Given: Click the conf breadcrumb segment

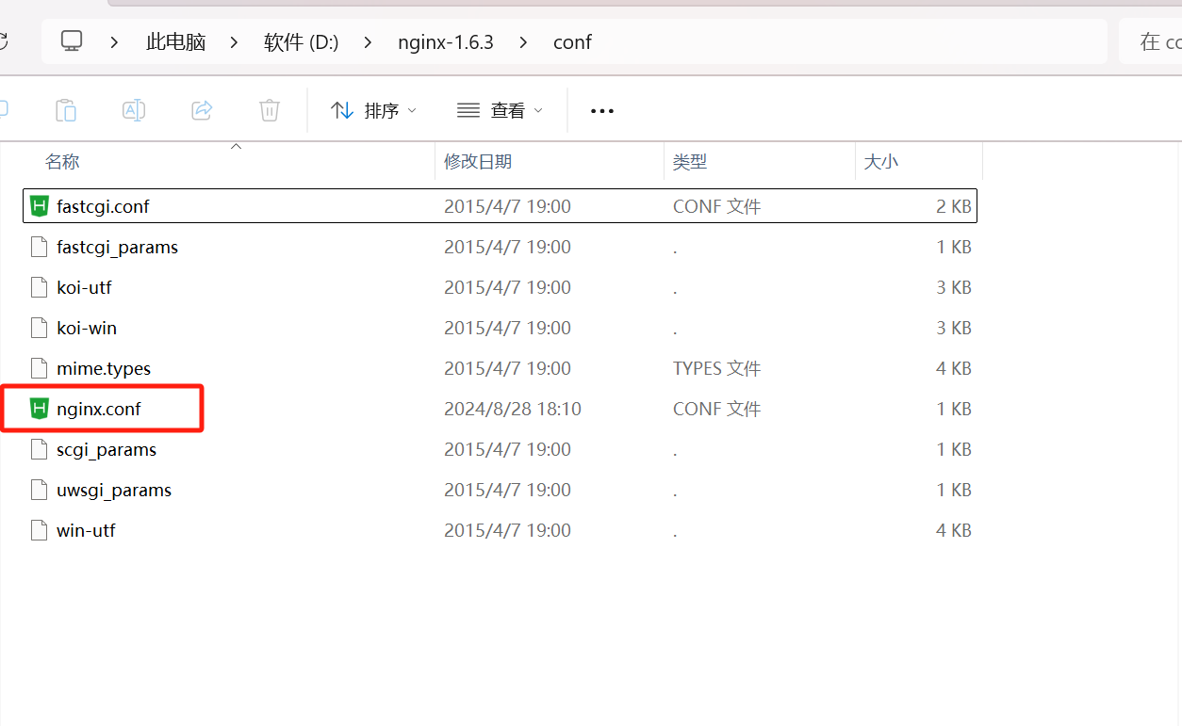Looking at the screenshot, I should pyautogui.click(x=572, y=42).
